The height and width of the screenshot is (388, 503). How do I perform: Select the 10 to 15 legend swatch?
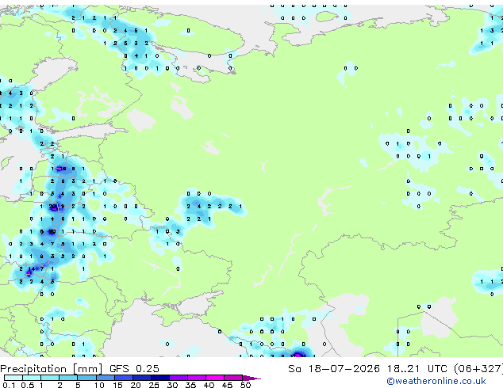(106, 378)
